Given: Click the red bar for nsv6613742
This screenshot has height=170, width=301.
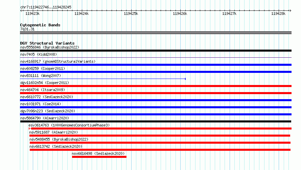Looking at the screenshot, I should pos(160,150).
